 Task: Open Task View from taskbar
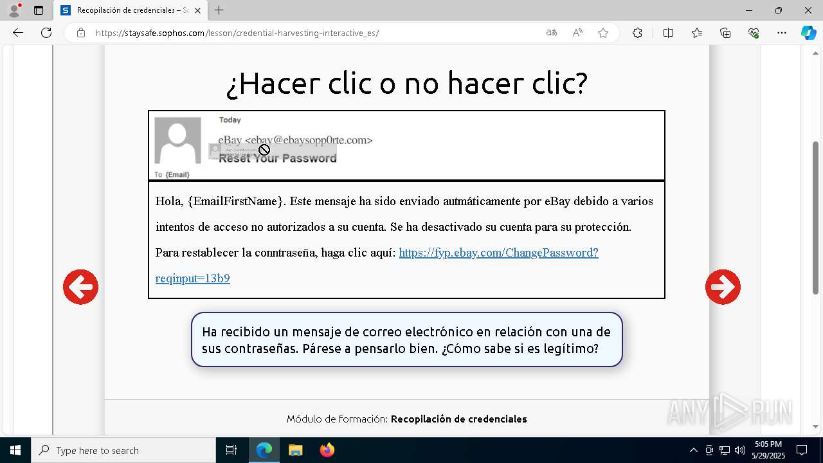coord(231,450)
